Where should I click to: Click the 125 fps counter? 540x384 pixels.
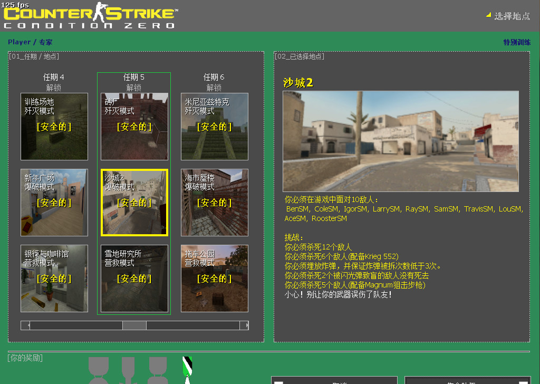point(15,5)
